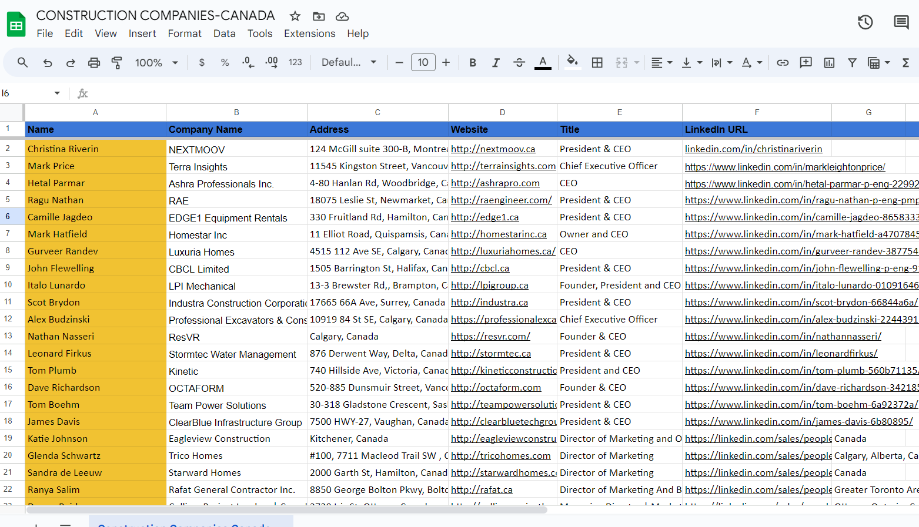This screenshot has height=527, width=919.
Task: Create a filter
Action: tap(852, 62)
